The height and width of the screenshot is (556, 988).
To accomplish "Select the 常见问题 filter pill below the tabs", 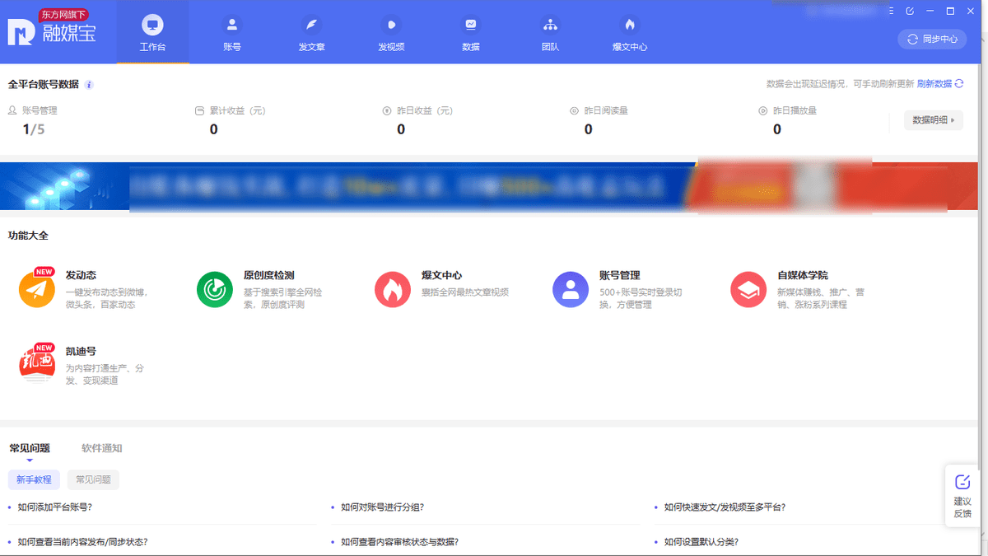I will pos(93,479).
